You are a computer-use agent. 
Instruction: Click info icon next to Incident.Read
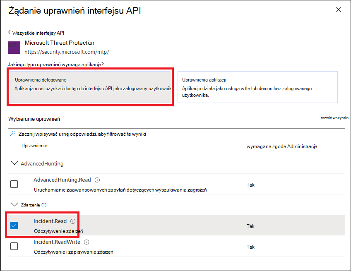(x=73, y=221)
